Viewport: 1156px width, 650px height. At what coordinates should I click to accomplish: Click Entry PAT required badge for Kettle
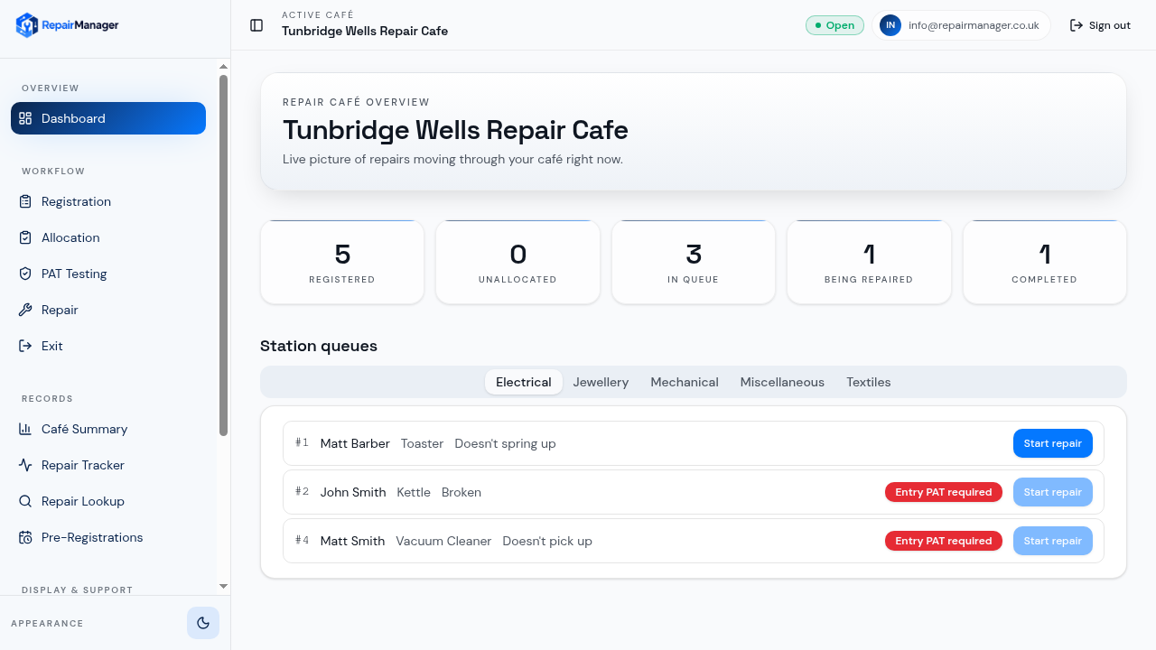(x=944, y=492)
